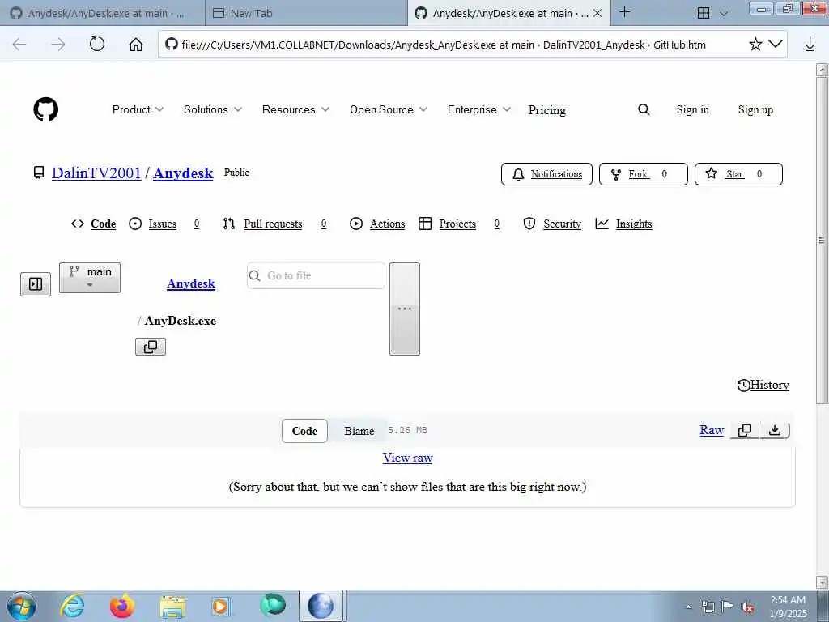Click the Action Center flag tray icon
This screenshot has width=829, height=622.
tap(728, 607)
